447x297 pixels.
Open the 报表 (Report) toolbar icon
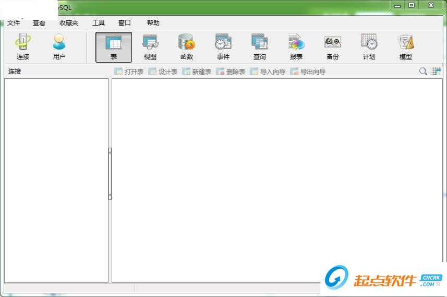point(296,47)
